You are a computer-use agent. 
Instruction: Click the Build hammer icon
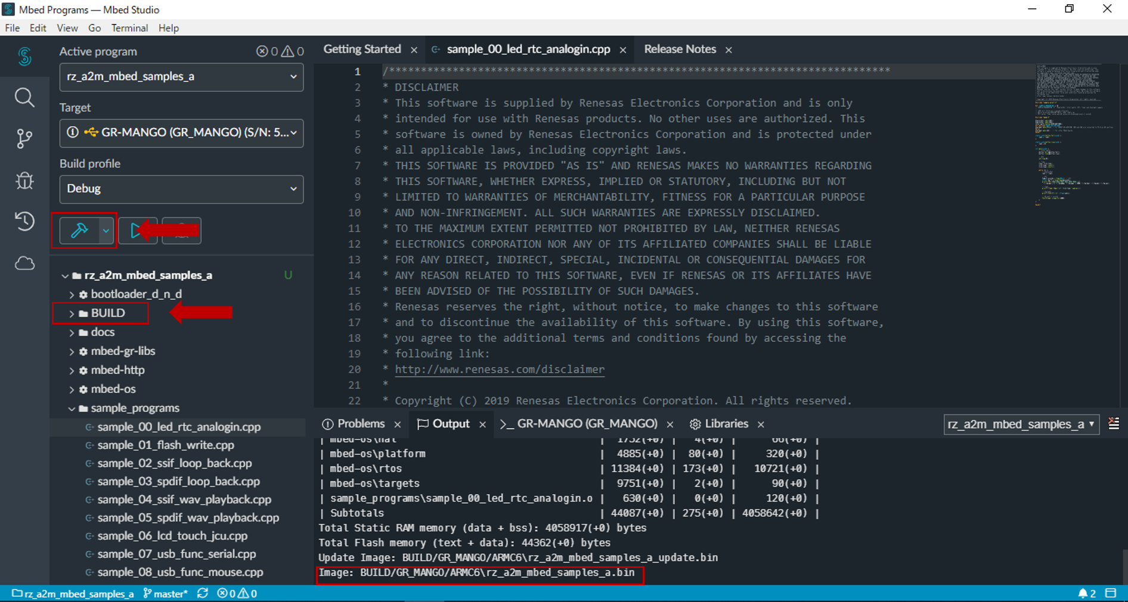click(x=79, y=230)
